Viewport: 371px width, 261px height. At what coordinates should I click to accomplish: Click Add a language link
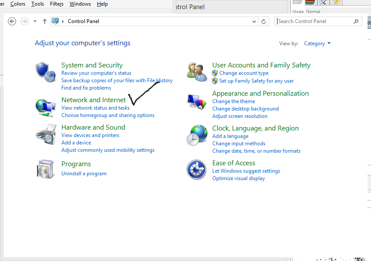(231, 136)
